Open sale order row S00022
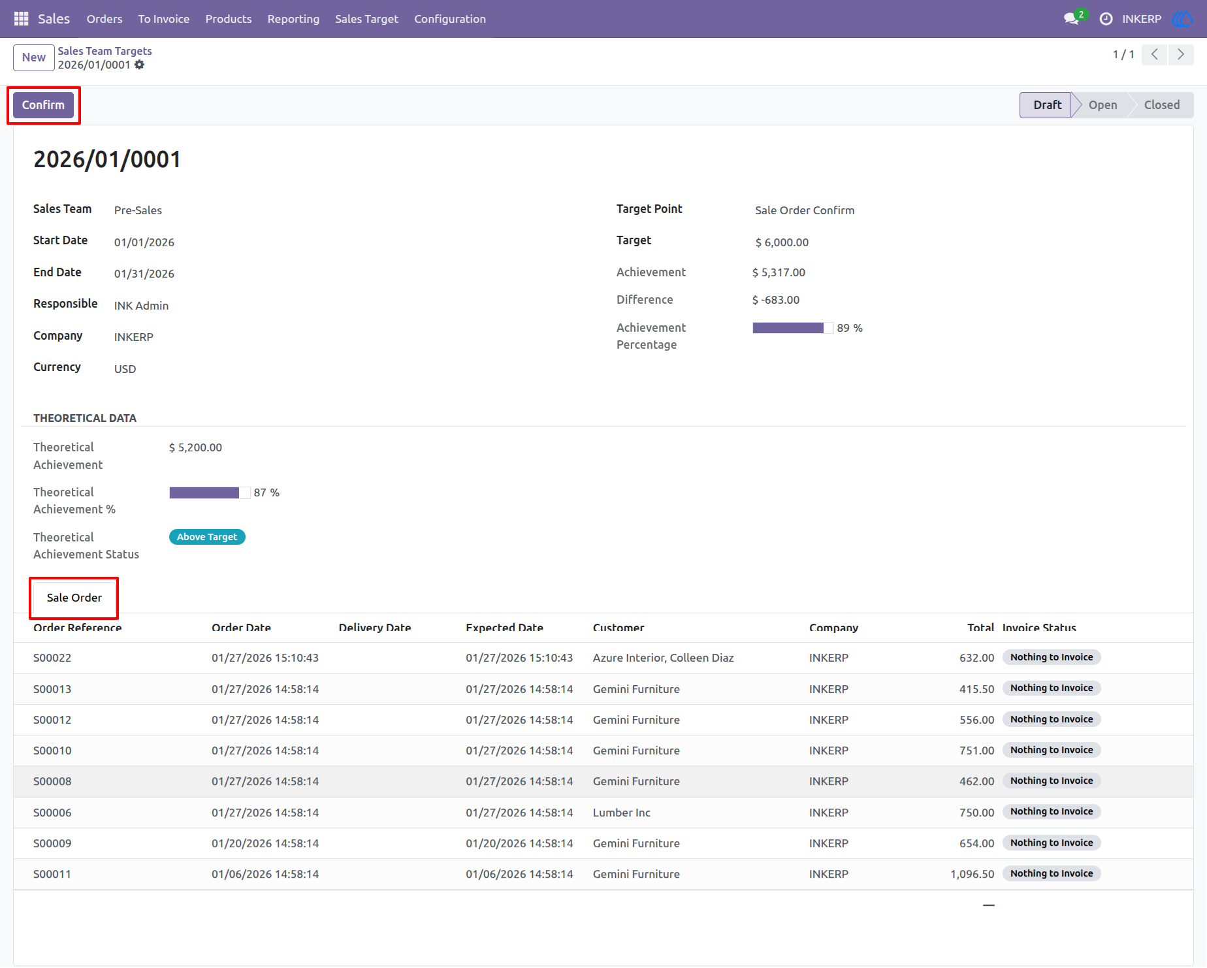 click(x=603, y=658)
